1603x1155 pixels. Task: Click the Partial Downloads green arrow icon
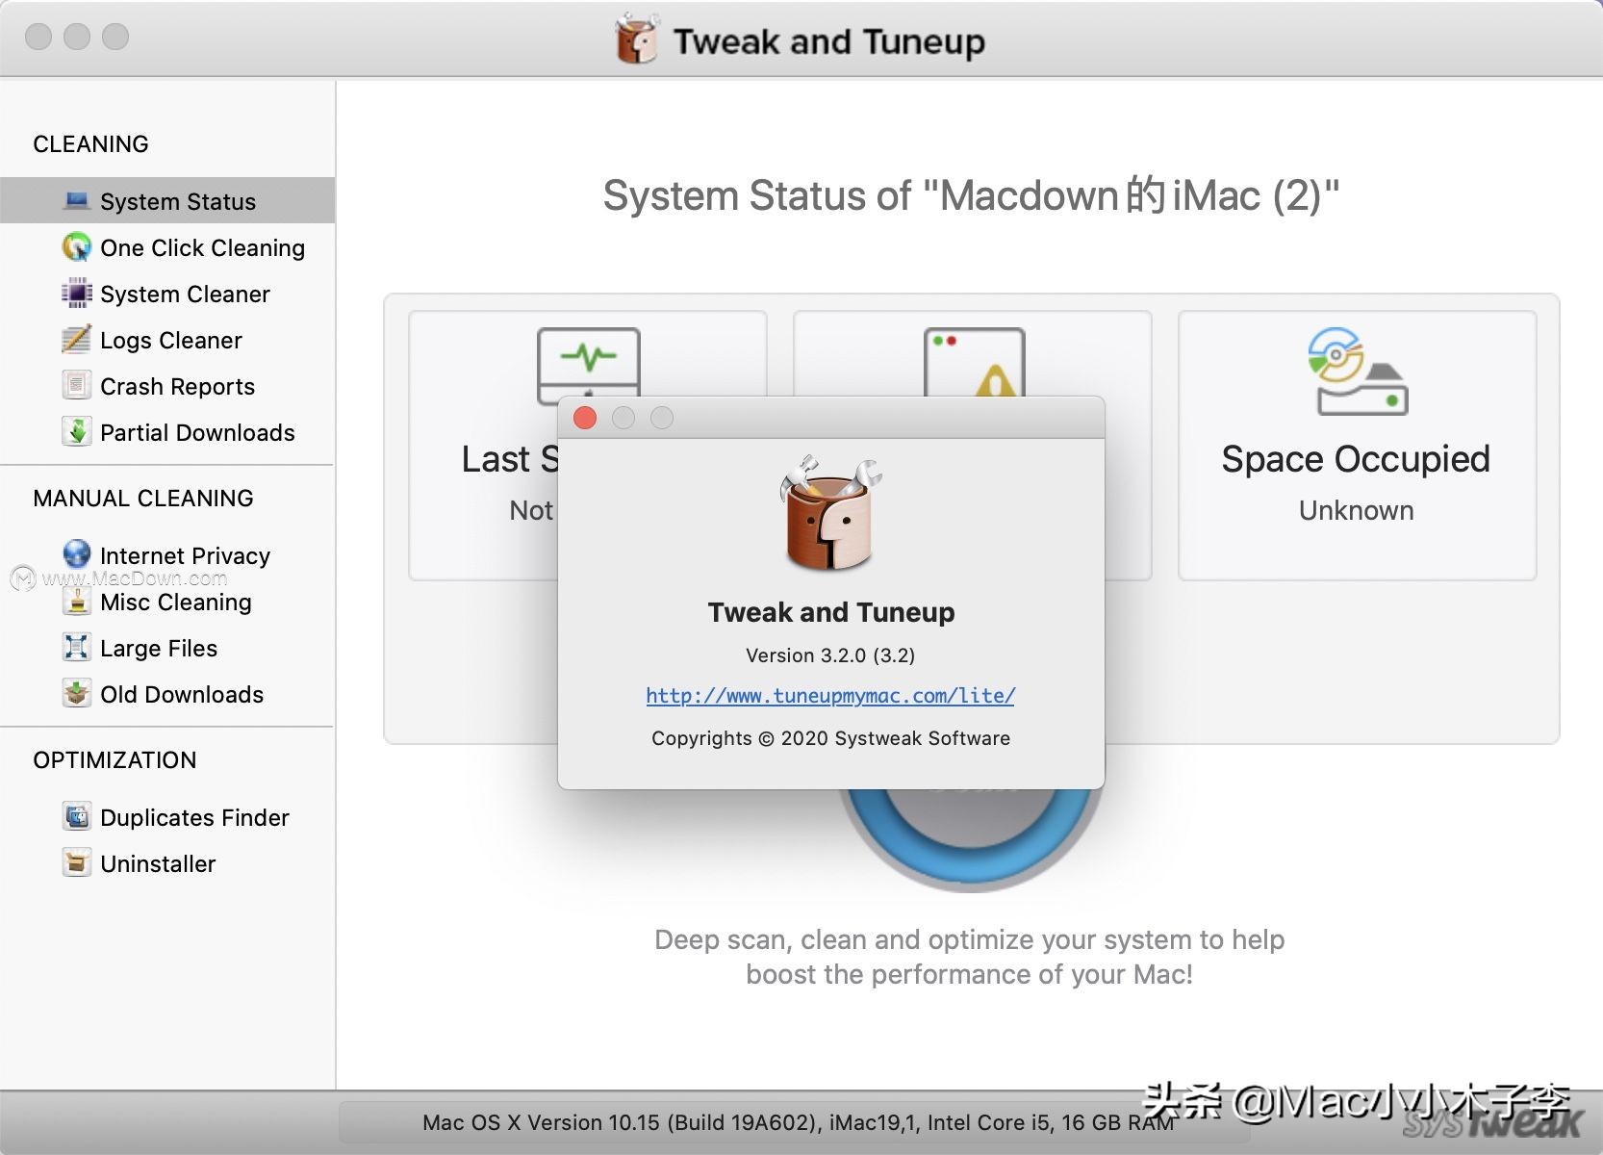coord(75,431)
